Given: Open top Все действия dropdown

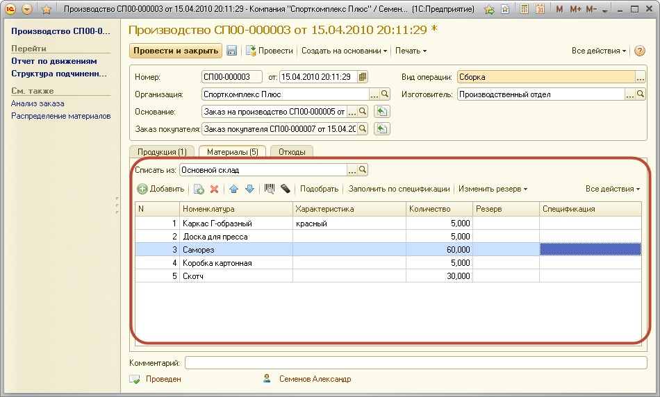Looking at the screenshot, I should [x=599, y=51].
